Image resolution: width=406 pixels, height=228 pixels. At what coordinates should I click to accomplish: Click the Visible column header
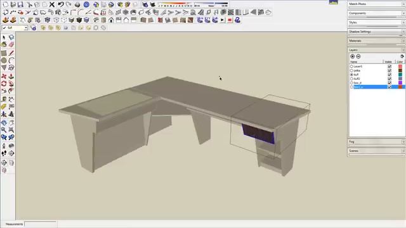click(389, 62)
